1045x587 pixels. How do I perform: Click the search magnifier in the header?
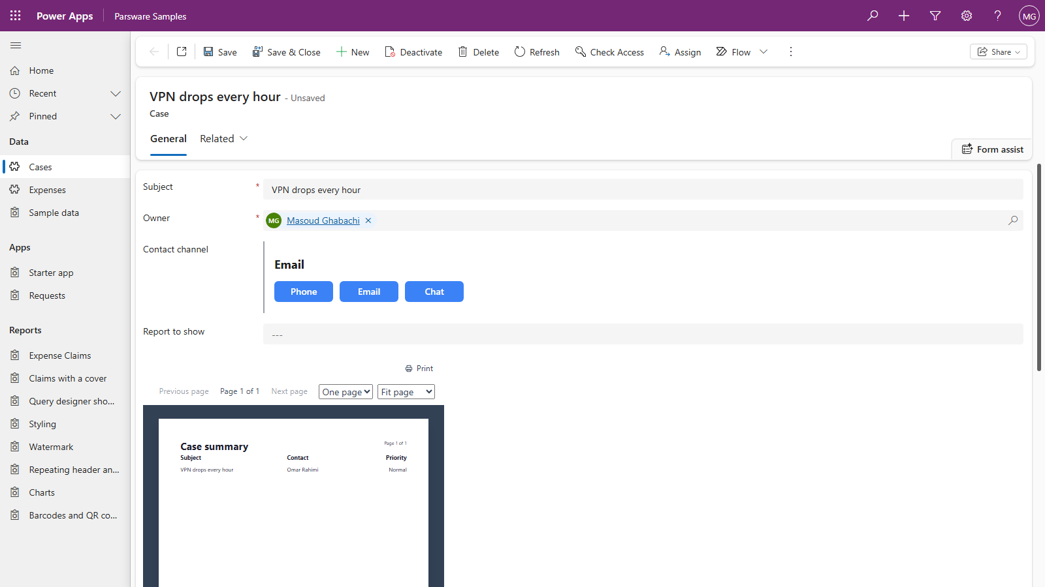[x=873, y=16]
